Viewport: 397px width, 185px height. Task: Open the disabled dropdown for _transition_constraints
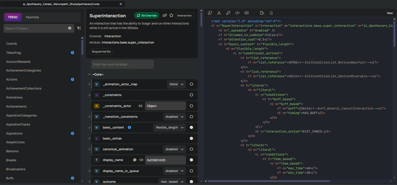[174, 117]
